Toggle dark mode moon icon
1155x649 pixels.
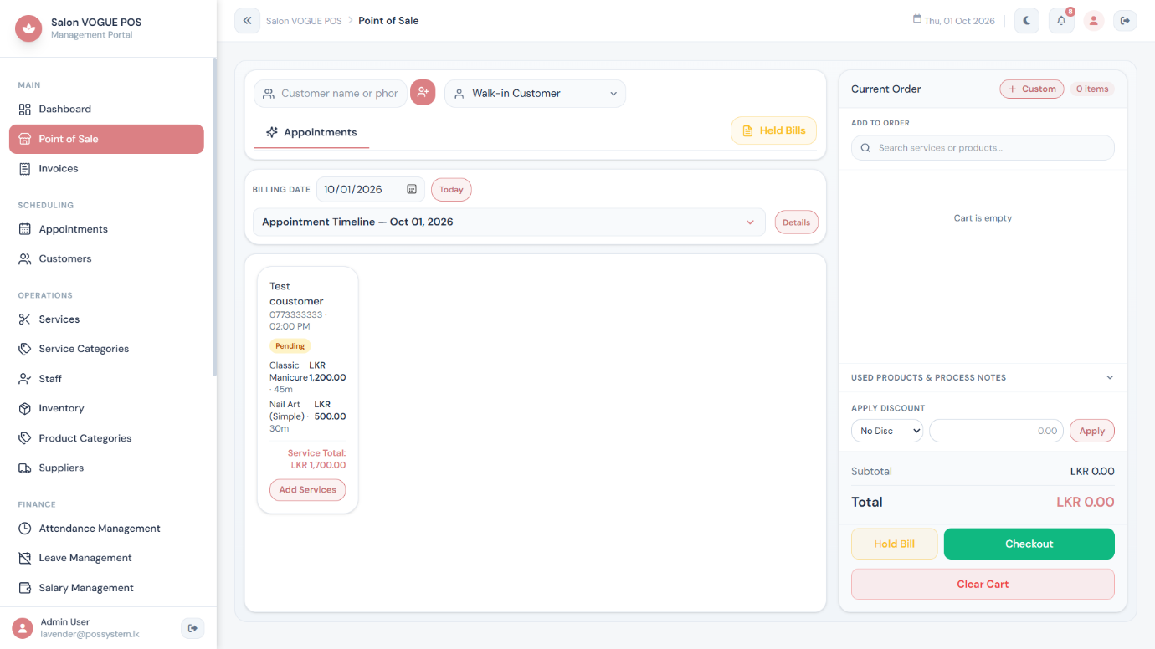pos(1027,21)
